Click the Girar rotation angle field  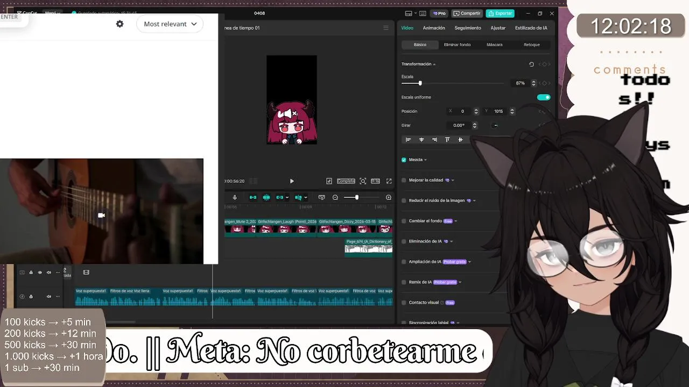(x=459, y=125)
